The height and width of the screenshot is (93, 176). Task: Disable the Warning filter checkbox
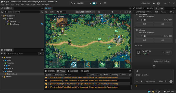(x=110, y=75)
